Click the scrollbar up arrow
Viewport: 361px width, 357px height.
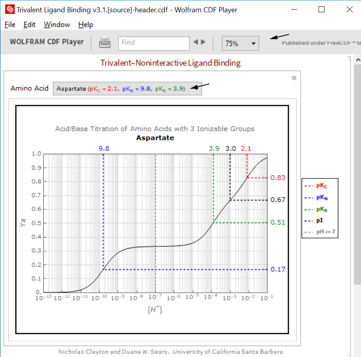[358, 59]
